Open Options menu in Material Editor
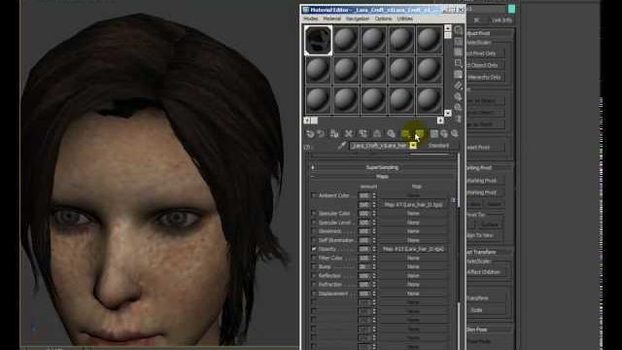Screen dimensions: 622x350 coord(383,18)
